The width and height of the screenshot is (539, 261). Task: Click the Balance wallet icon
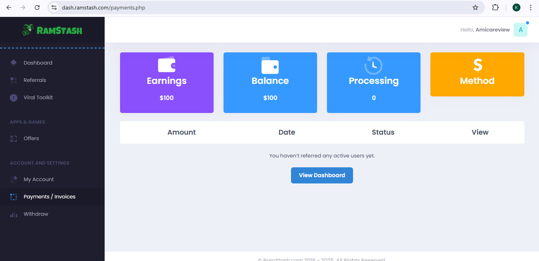coord(270,65)
